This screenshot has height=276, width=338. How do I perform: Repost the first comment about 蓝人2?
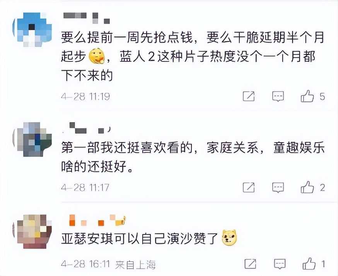click(249, 96)
